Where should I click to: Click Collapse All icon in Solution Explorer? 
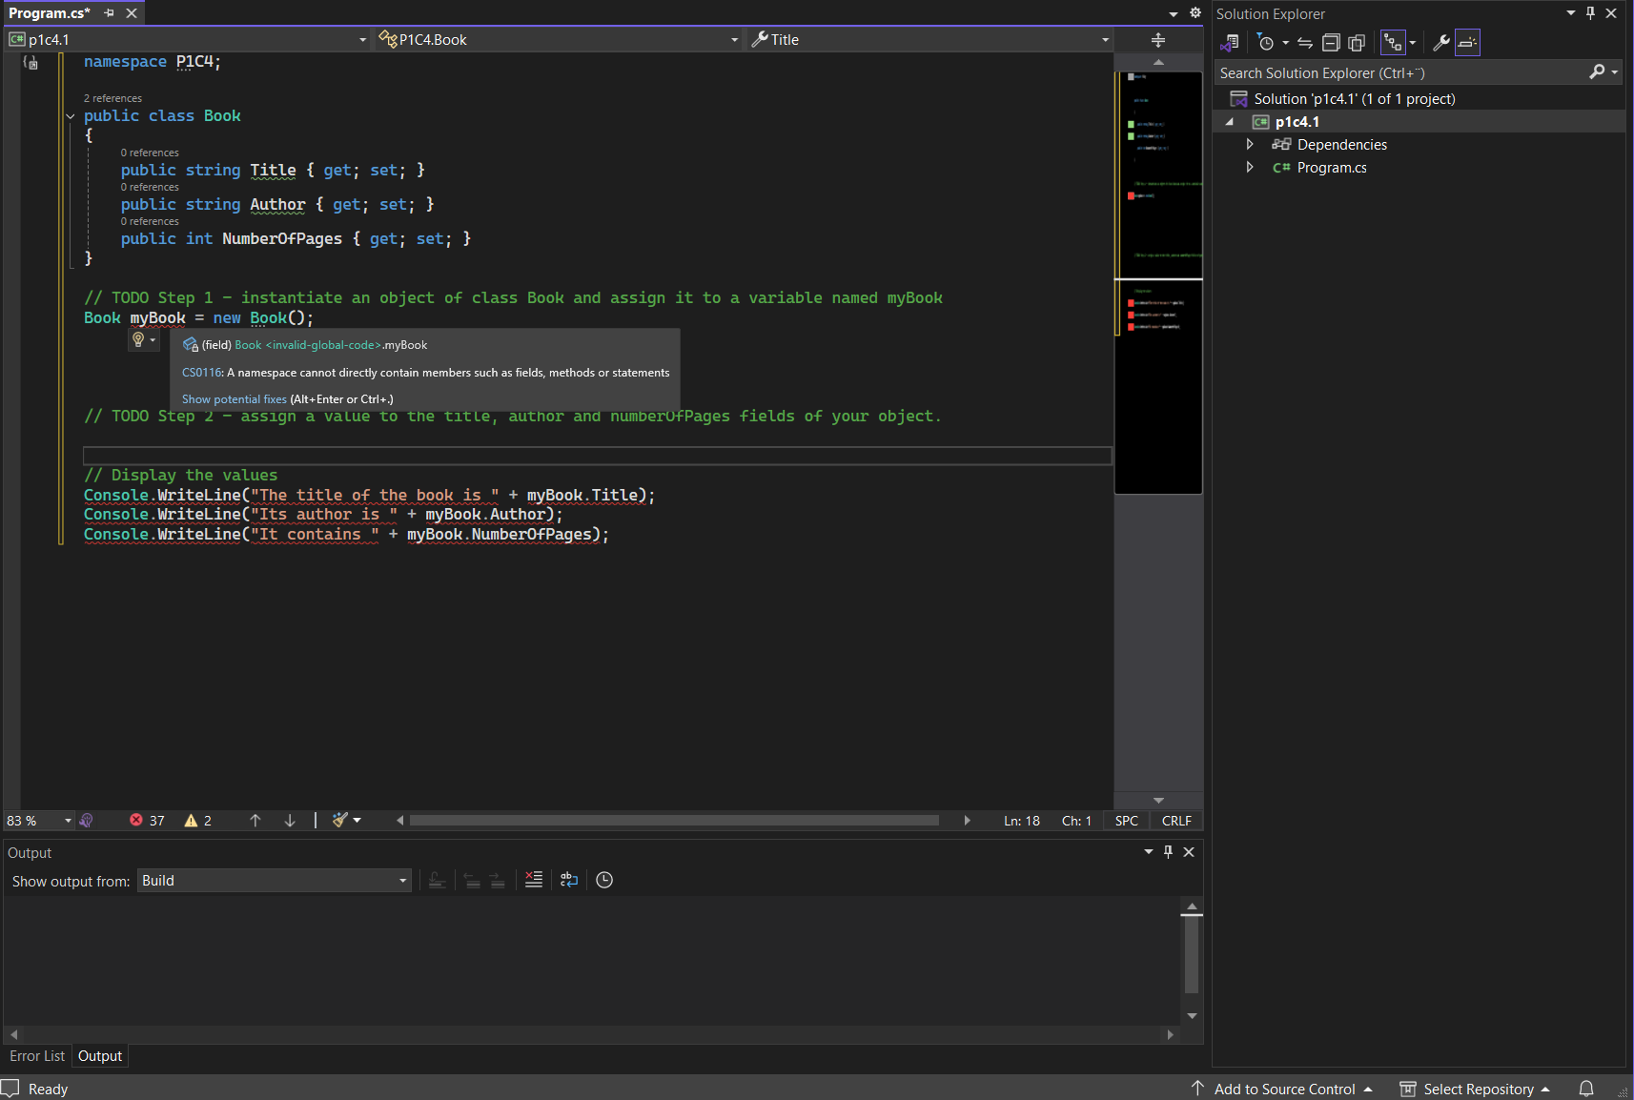1331,43
